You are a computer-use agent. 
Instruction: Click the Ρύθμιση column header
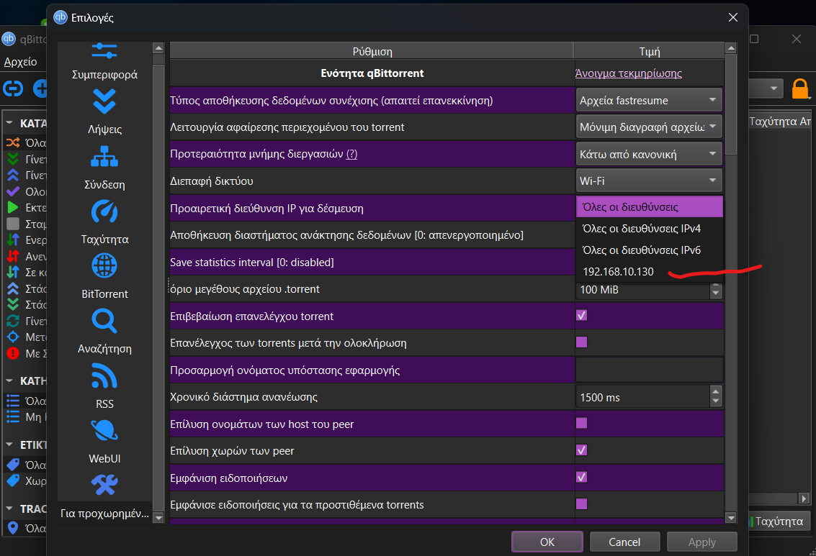[x=372, y=51]
